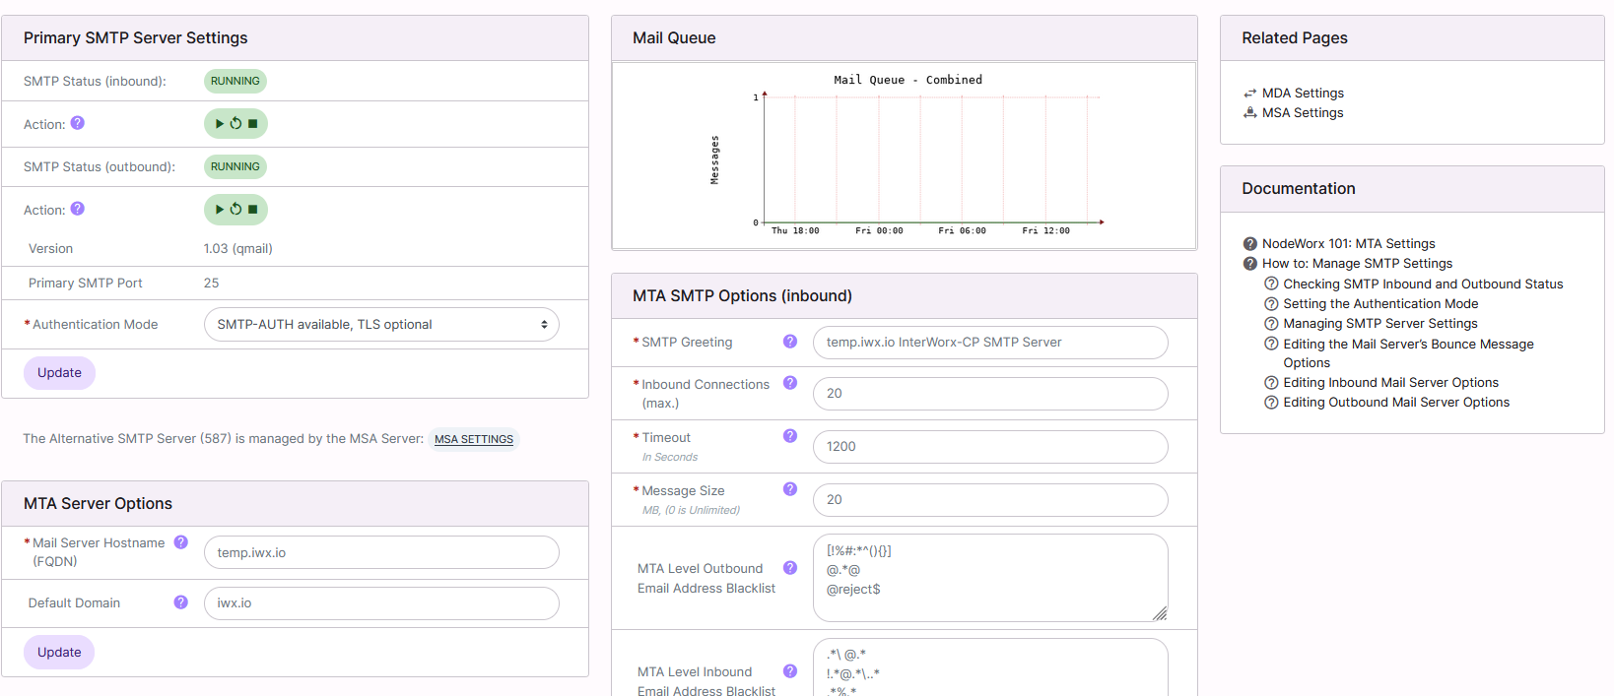This screenshot has width=1614, height=696.
Task: Go to MDA Settings related page
Action: (1303, 93)
